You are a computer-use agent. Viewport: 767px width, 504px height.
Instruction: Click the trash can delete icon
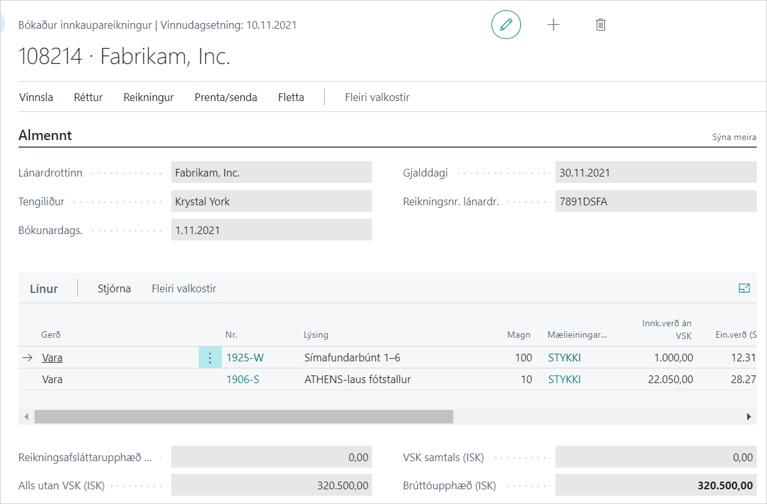600,25
